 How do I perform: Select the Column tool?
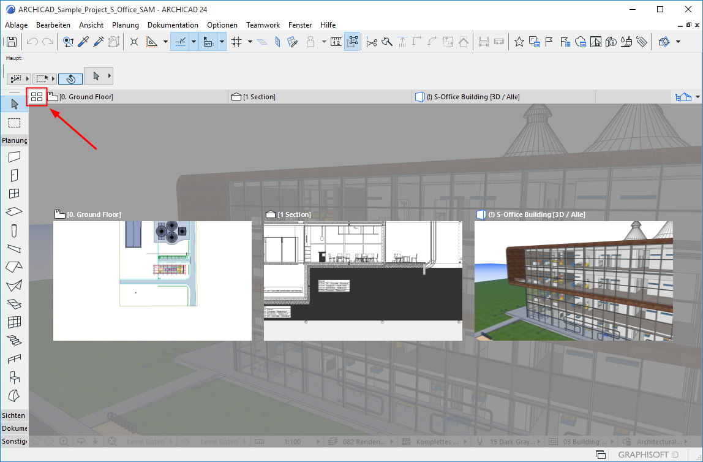pyautogui.click(x=14, y=230)
